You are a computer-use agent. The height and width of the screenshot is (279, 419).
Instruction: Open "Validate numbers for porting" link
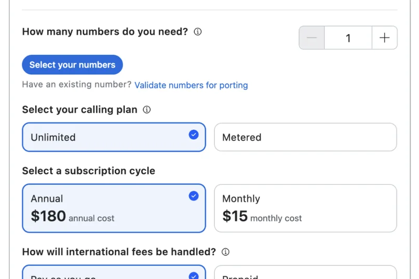point(191,85)
